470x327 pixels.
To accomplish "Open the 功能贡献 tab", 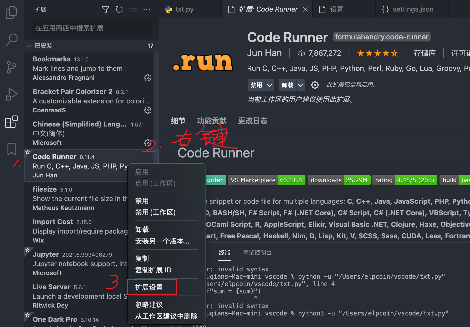I will (x=212, y=121).
